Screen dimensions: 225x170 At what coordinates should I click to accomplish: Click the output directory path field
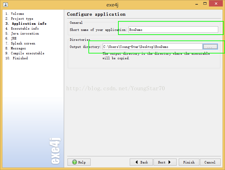(x=152, y=47)
